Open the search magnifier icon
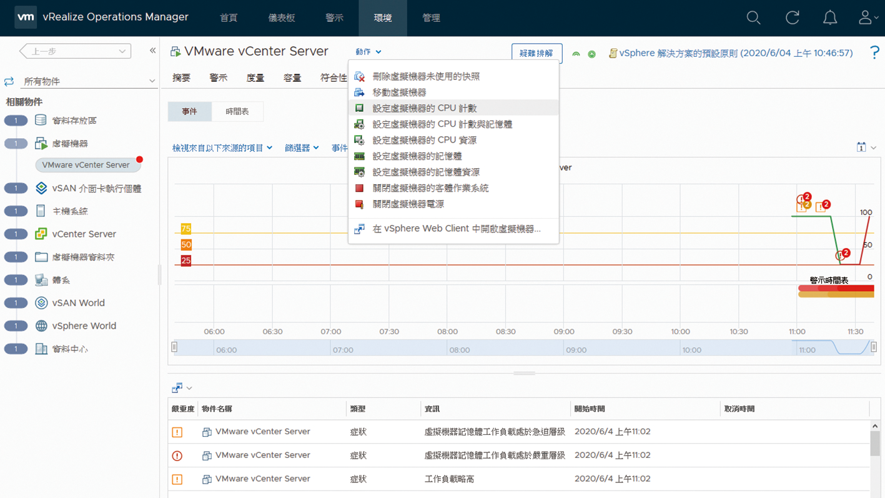 [753, 18]
